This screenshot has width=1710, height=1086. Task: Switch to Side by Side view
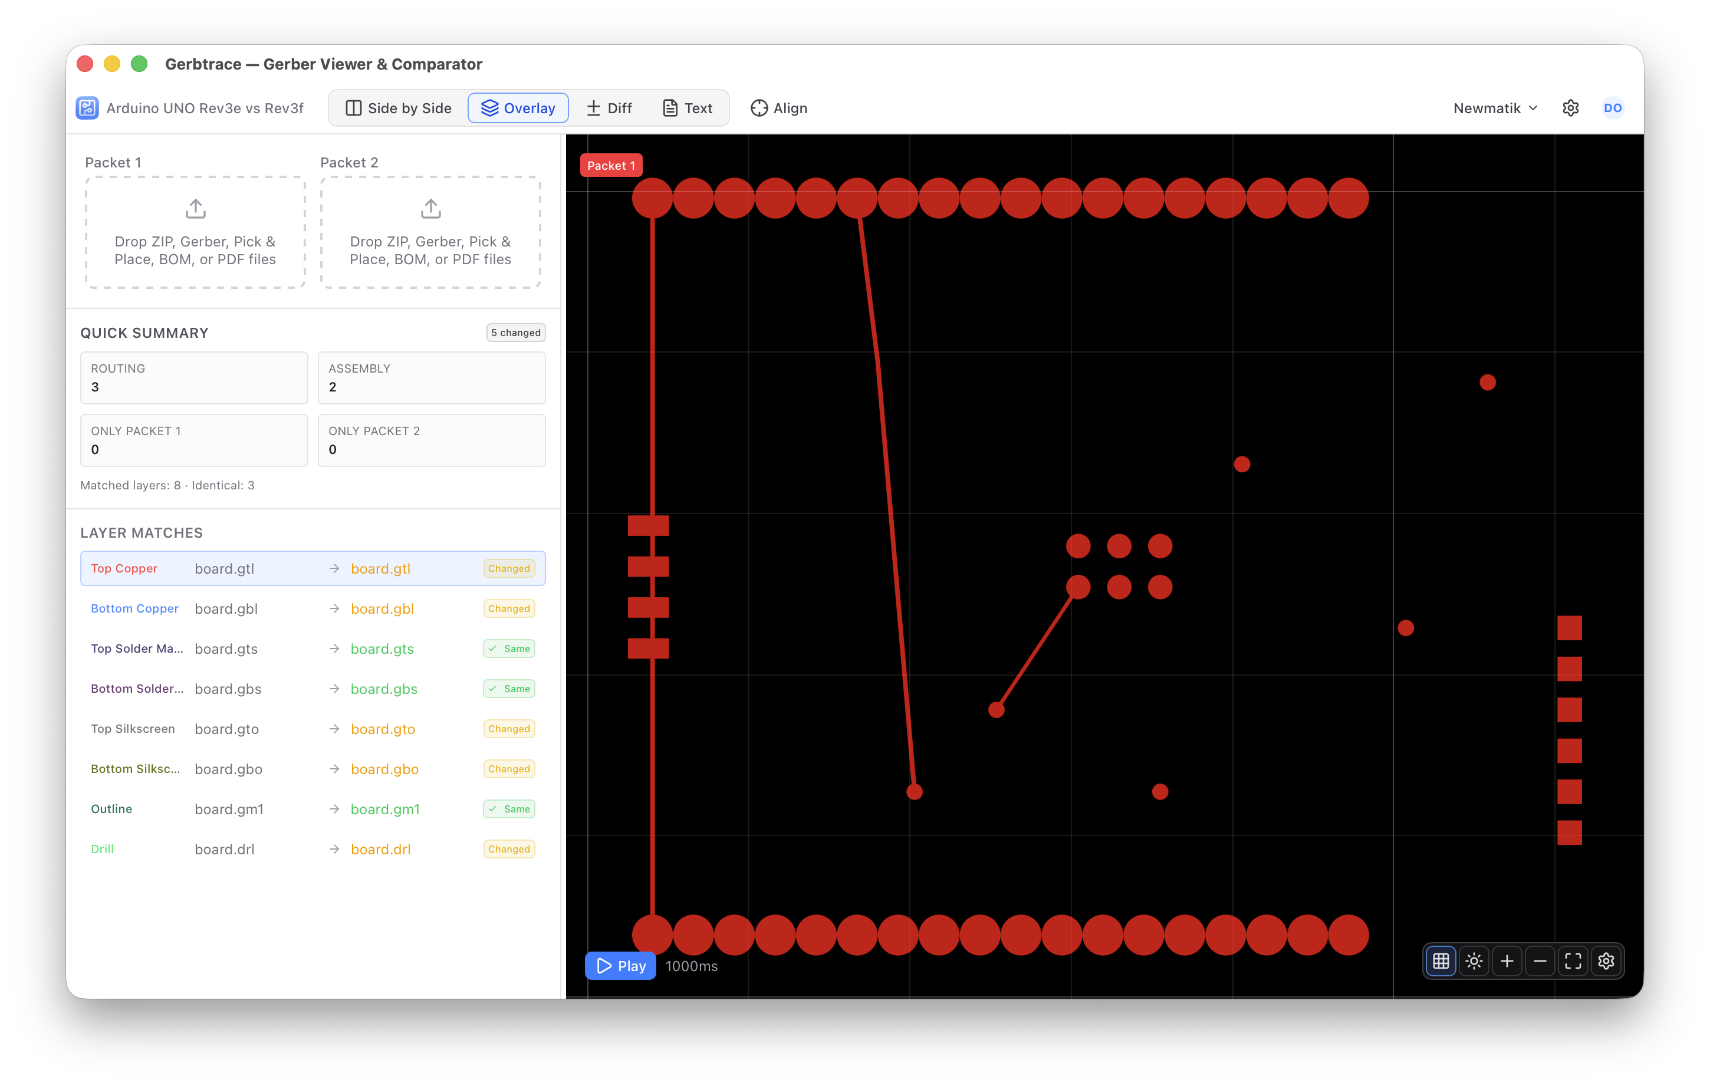pyautogui.click(x=399, y=108)
